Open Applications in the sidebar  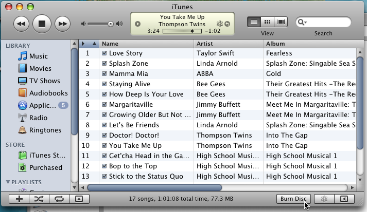[x=37, y=106]
